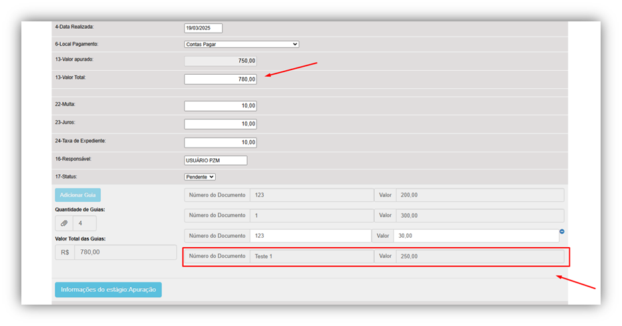
Task: Click the Valor field containing 30,00
Action: pyautogui.click(x=476, y=236)
